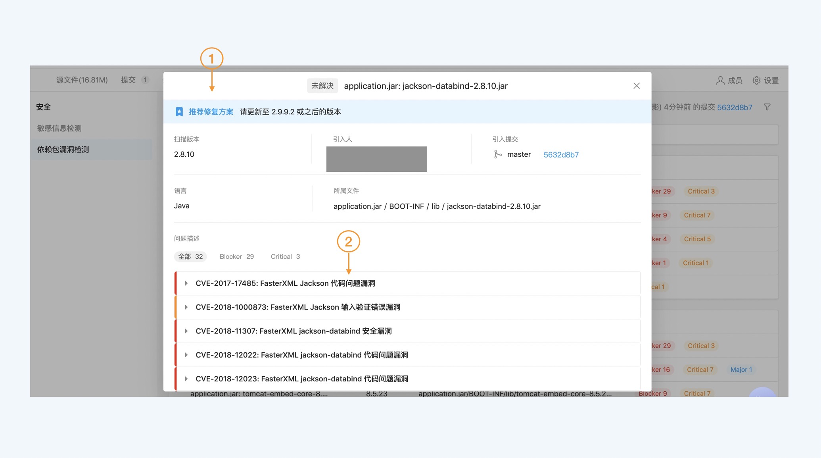The height and width of the screenshot is (458, 821).
Task: Click scan version value 2.8.10
Action: 184,154
